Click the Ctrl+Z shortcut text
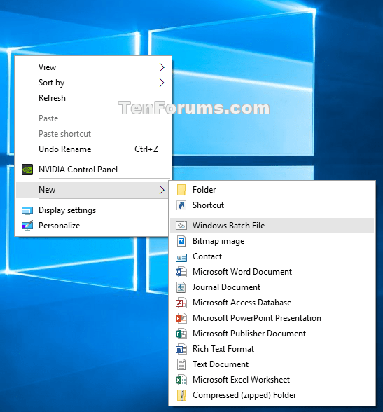Image resolution: width=383 pixels, height=412 pixels. (146, 149)
